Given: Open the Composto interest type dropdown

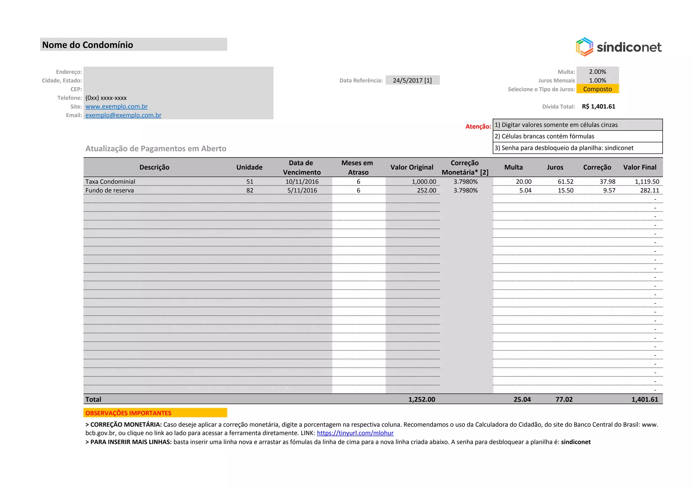Looking at the screenshot, I should pyautogui.click(x=597, y=89).
